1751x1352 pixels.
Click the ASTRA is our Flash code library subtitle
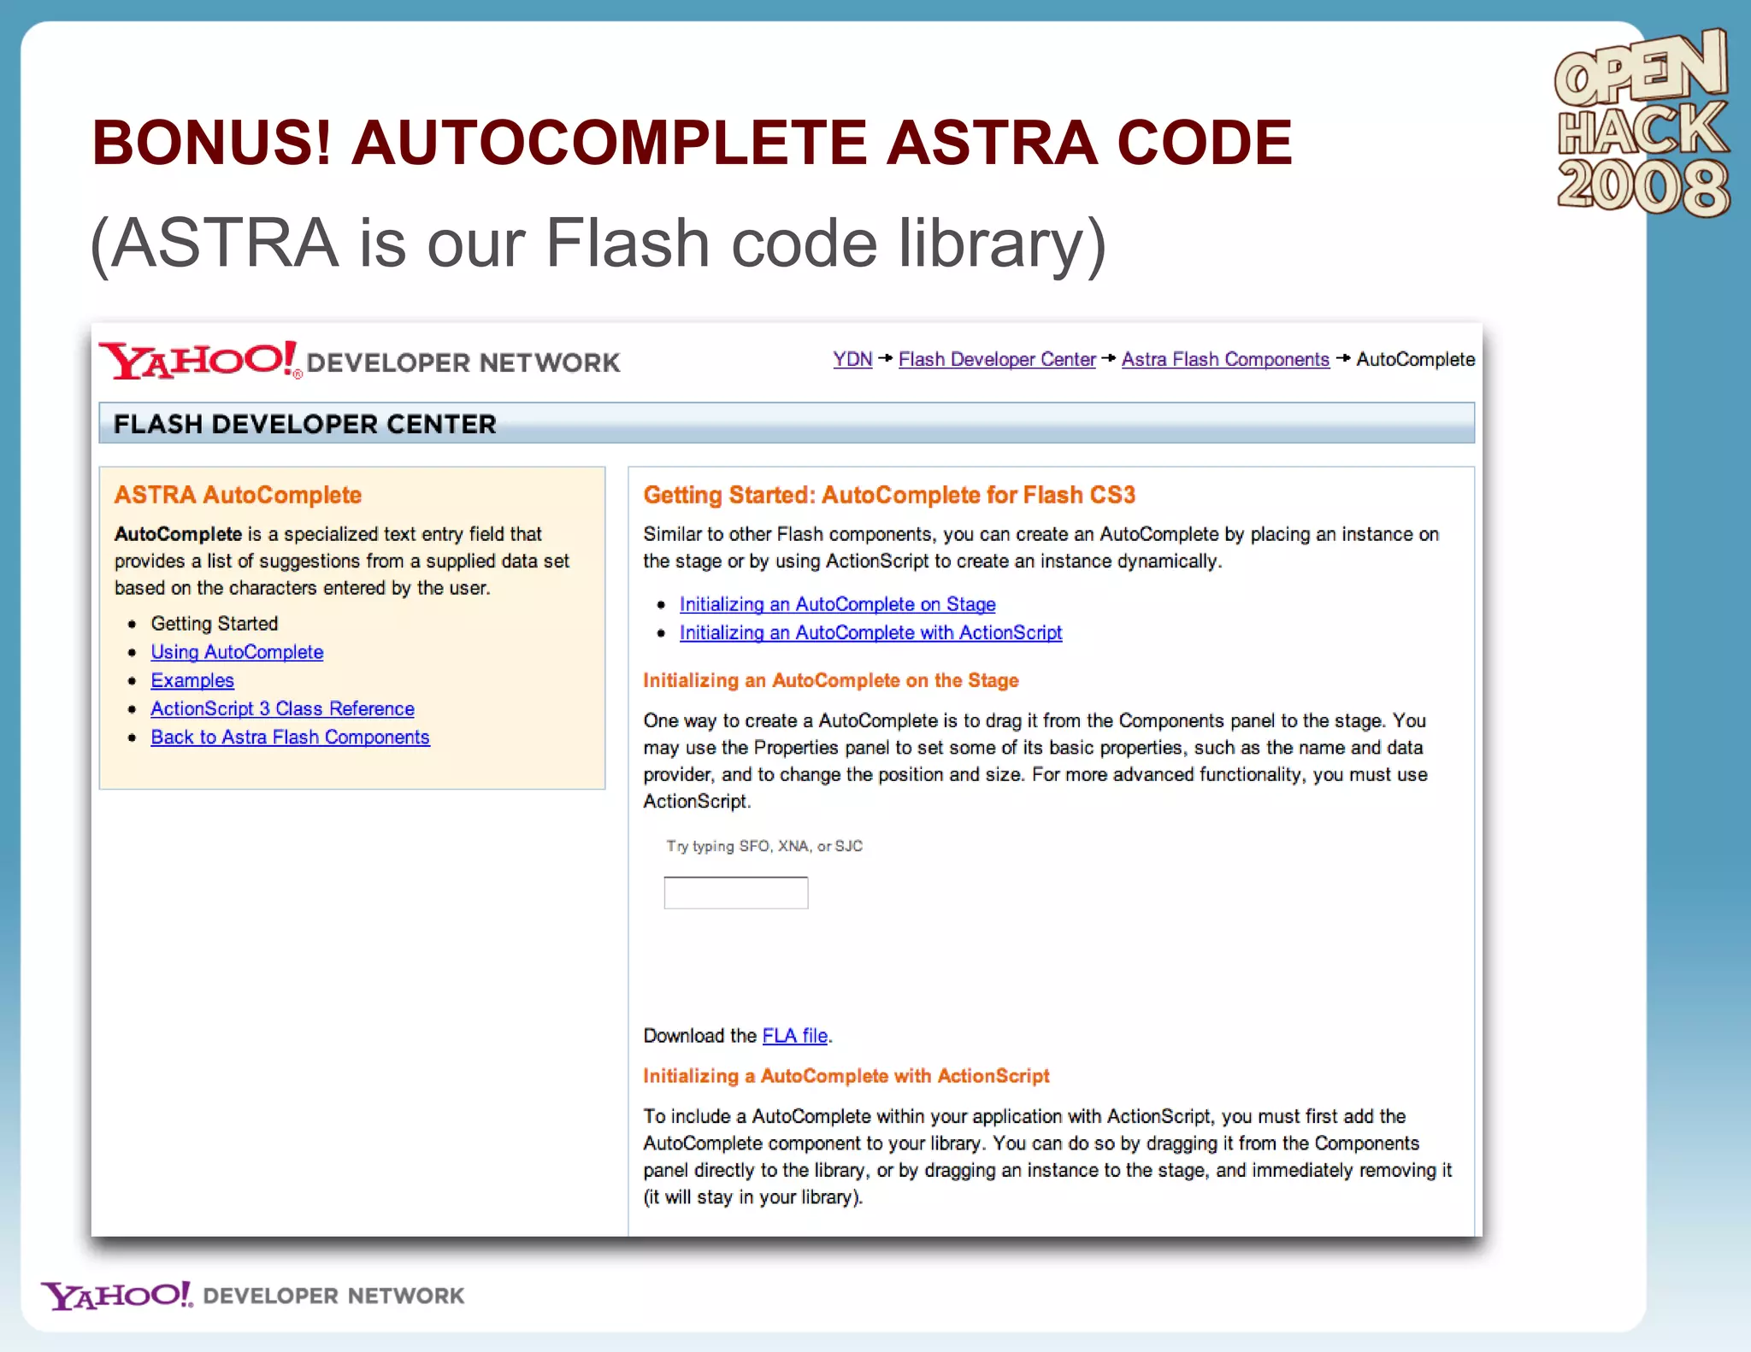tap(598, 244)
